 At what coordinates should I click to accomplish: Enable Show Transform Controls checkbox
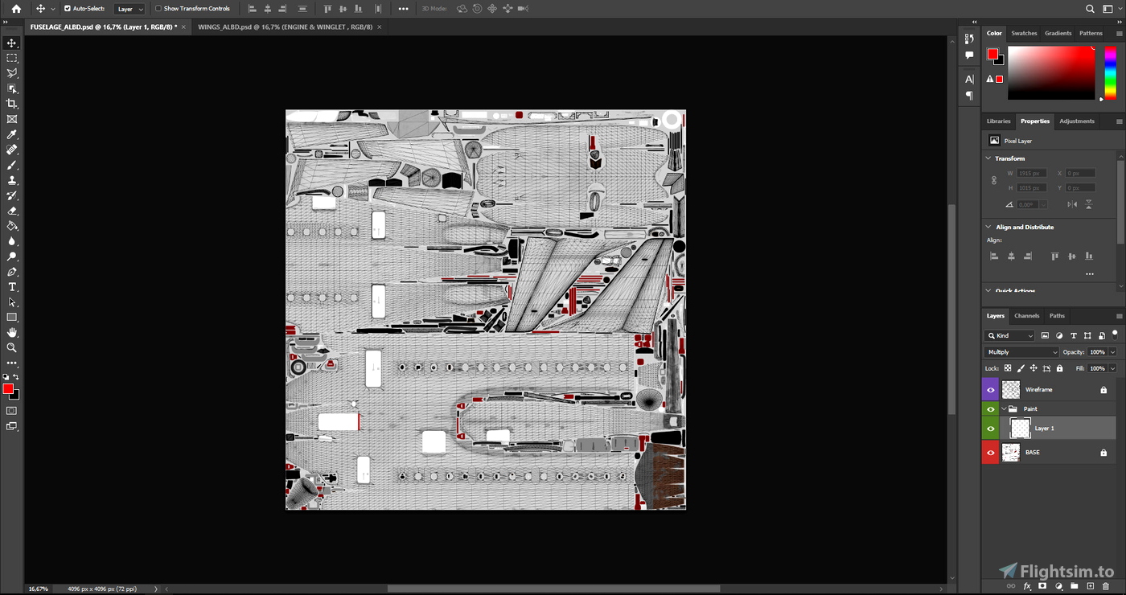(158, 9)
